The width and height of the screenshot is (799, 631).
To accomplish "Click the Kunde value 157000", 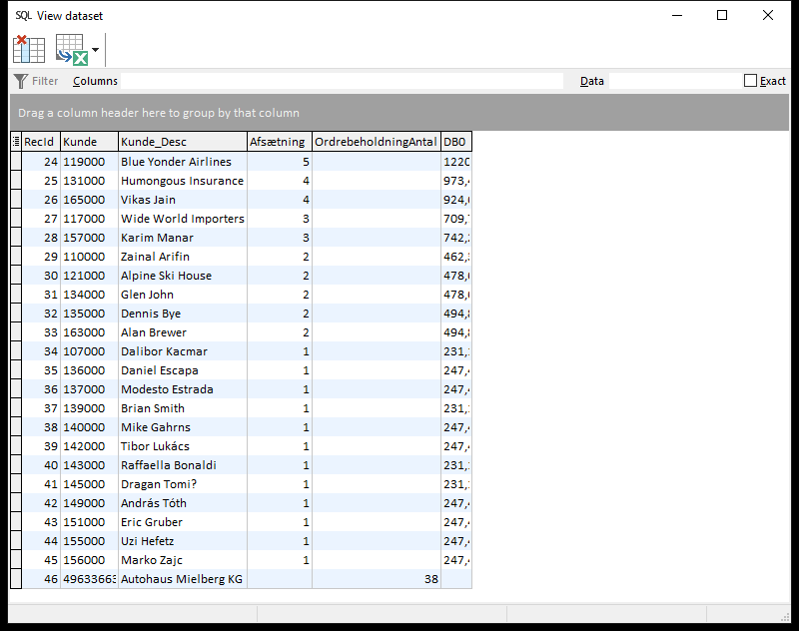I will (x=89, y=238).
